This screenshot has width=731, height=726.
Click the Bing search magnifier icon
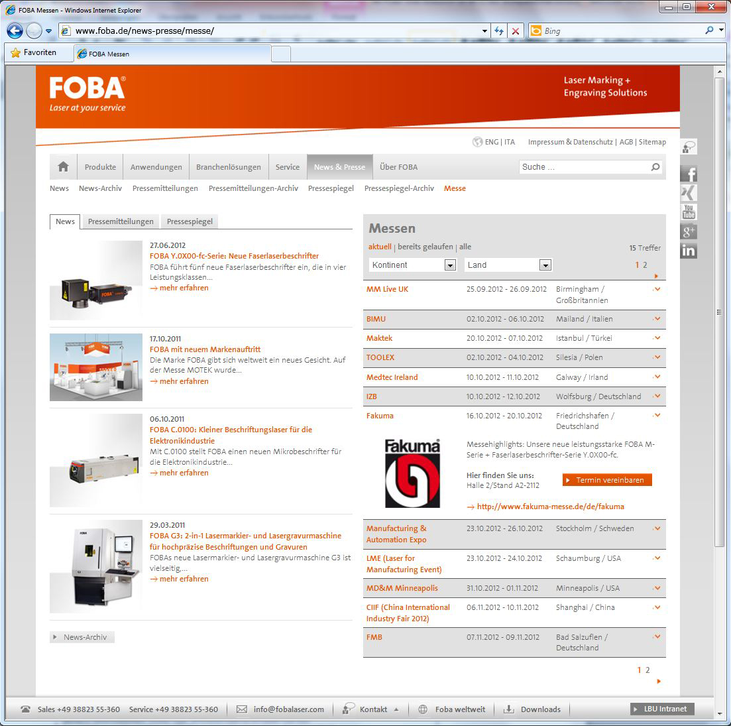point(709,30)
